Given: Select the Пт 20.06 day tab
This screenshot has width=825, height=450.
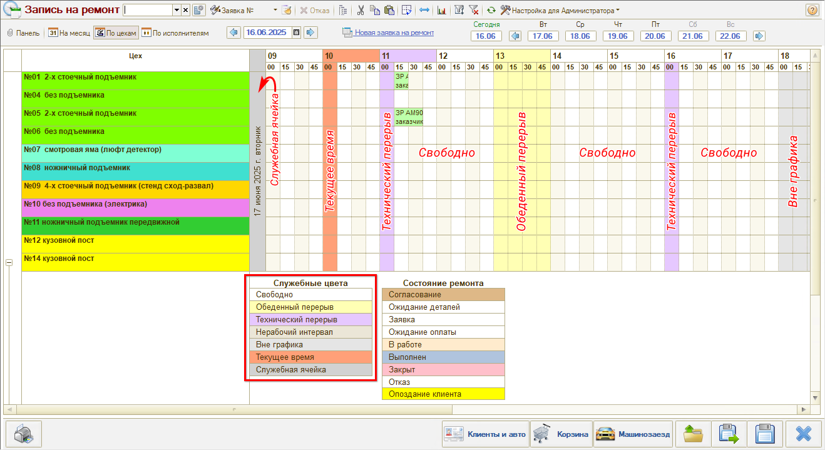Looking at the screenshot, I should tap(655, 36).
